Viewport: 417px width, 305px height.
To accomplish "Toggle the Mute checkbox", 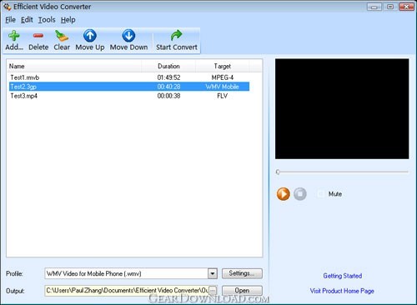I will (x=320, y=194).
